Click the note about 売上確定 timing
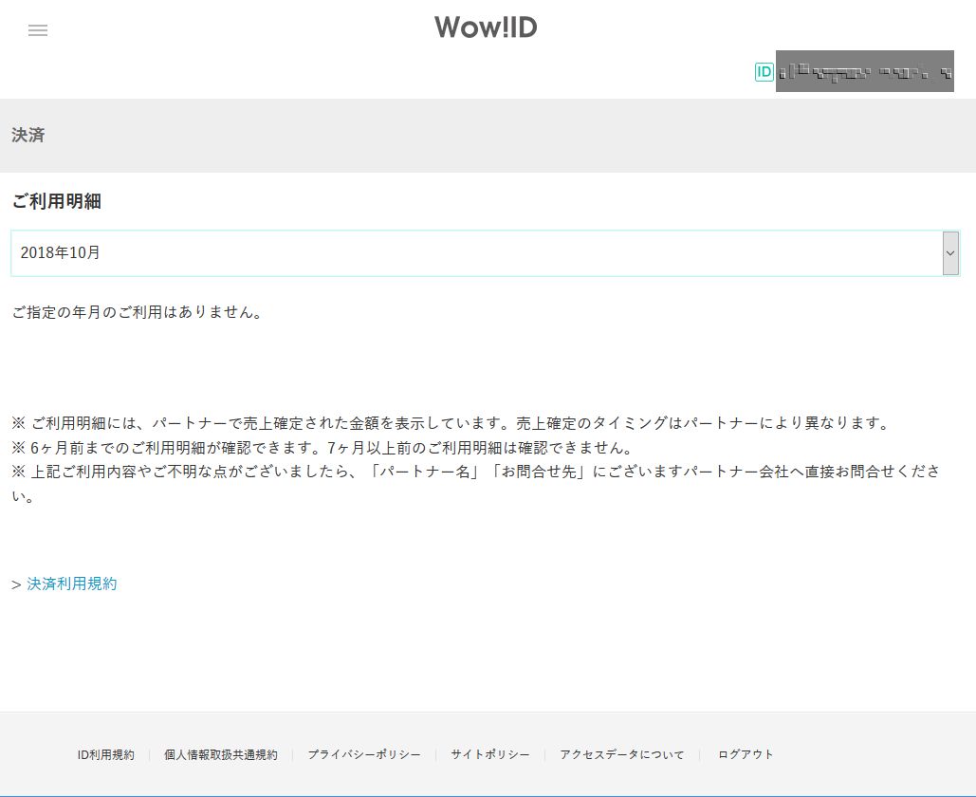The height and width of the screenshot is (797, 976). (451, 422)
